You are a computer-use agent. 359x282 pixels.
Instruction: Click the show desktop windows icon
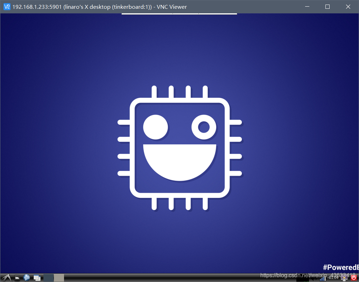tap(37, 278)
